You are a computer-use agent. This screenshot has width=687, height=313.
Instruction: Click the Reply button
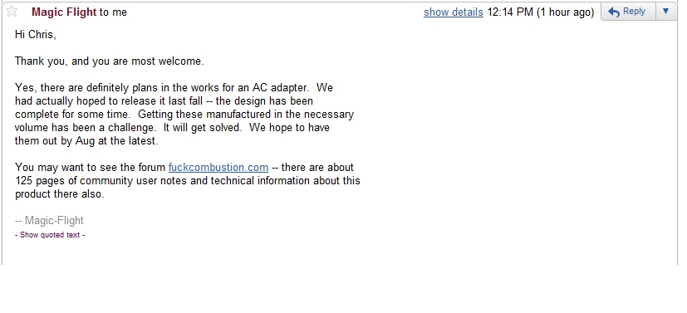coord(628,12)
